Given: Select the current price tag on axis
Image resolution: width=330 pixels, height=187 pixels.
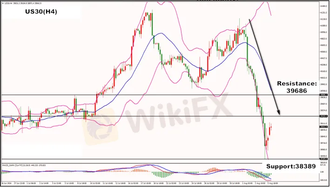Looking at the screenshot, I should pyautogui.click(x=323, y=127).
